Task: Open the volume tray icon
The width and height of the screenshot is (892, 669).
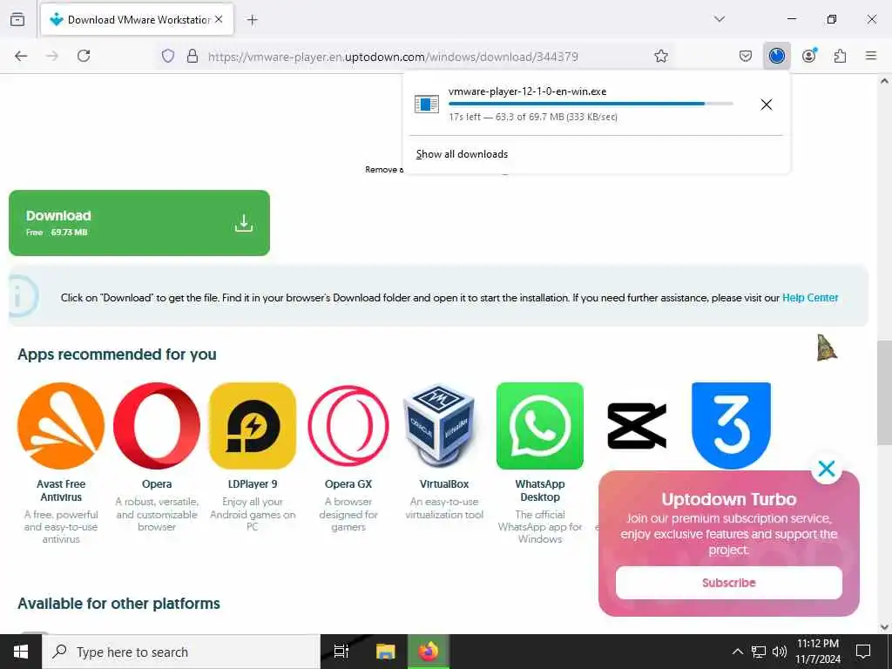Action: pyautogui.click(x=780, y=652)
